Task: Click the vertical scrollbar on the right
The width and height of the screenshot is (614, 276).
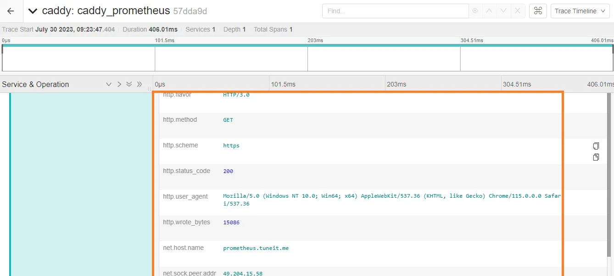Action: click(x=609, y=174)
